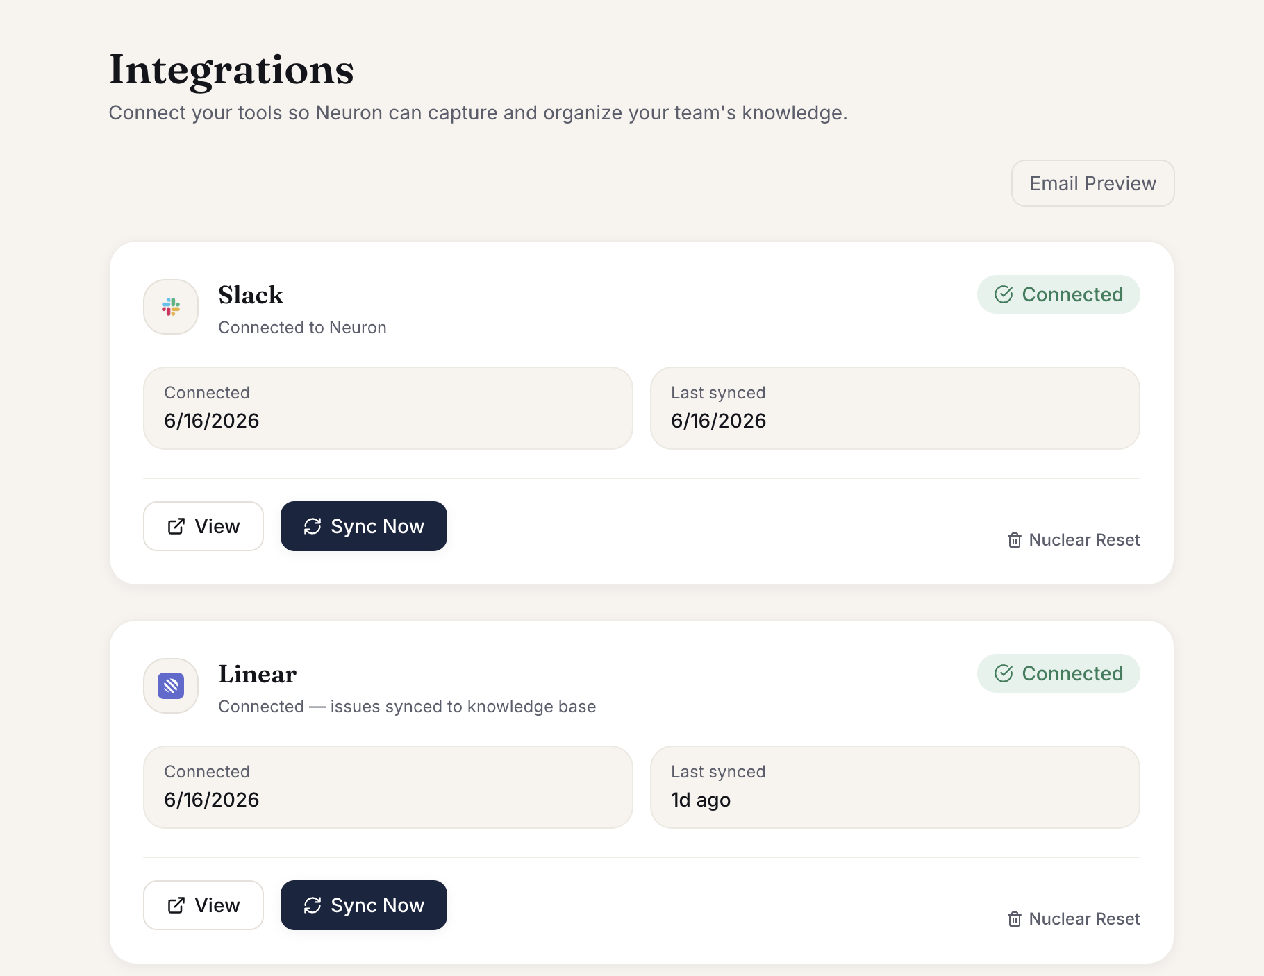The image size is (1264, 976).
Task: Click Linear Connected date 6/16/2026 field
Action: tap(388, 787)
